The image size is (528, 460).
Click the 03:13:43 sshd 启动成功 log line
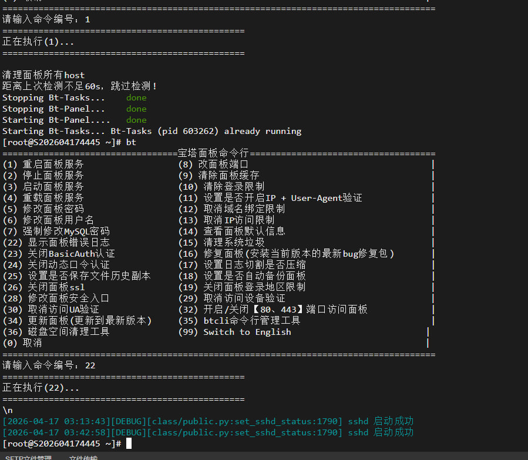pos(208,421)
